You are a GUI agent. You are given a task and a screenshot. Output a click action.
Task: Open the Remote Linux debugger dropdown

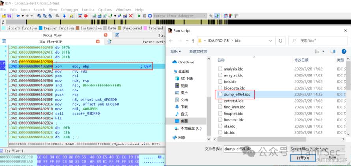[205, 16]
